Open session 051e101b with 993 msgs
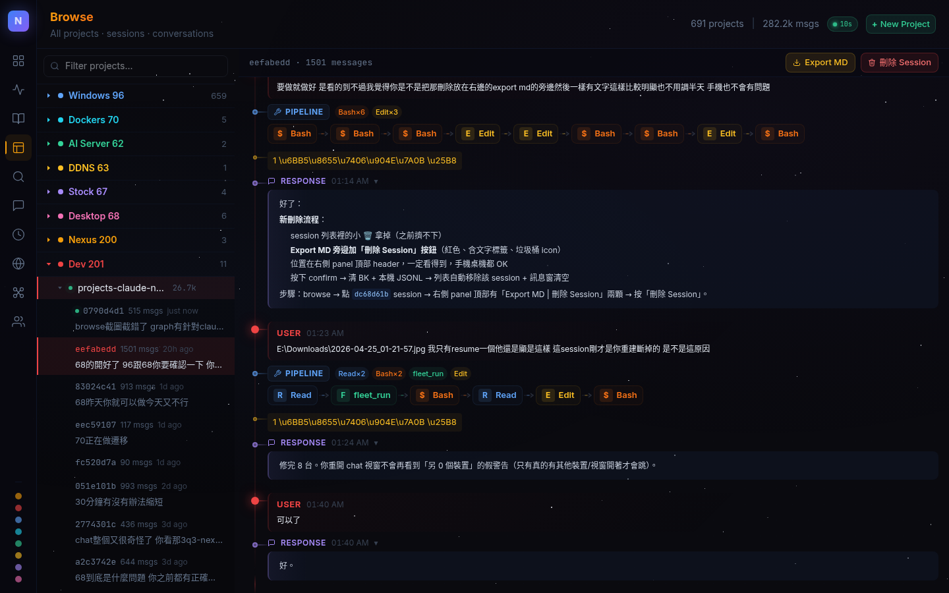The height and width of the screenshot is (593, 949). click(136, 494)
